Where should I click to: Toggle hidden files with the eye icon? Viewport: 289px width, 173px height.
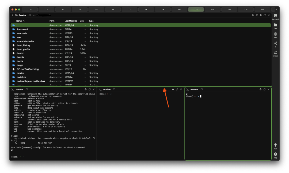click(253, 15)
